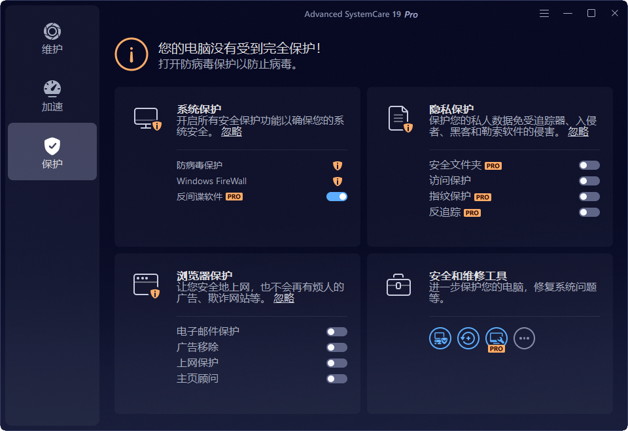The height and width of the screenshot is (431, 628).
Task: Click the computer-with-shield protection tool icon
Action: tap(440, 338)
